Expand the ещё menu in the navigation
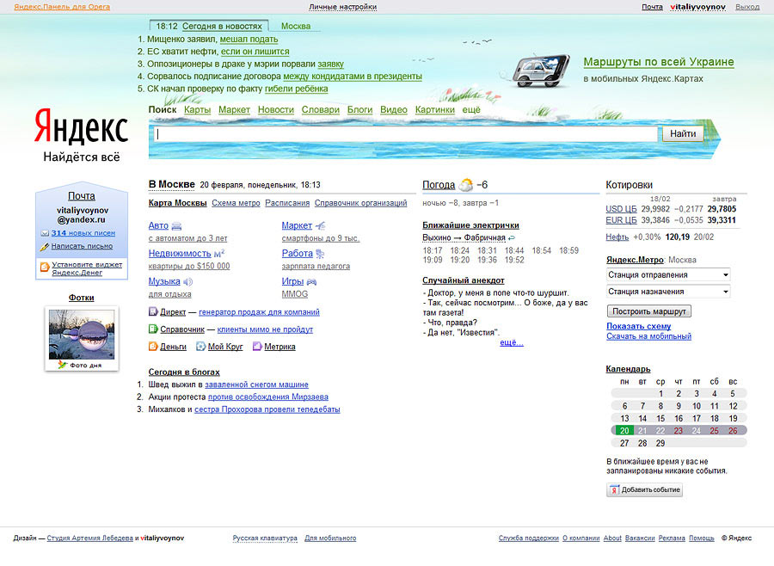The image size is (774, 566). (471, 109)
